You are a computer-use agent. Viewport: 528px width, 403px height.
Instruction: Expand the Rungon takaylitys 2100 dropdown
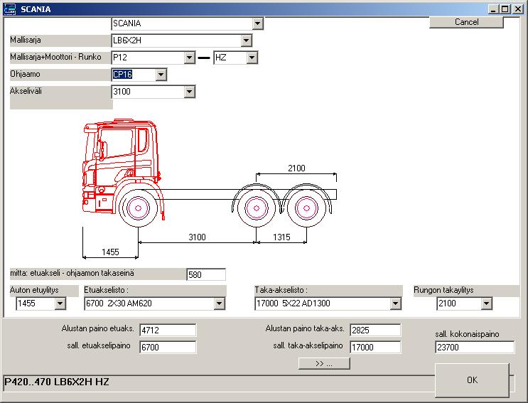486,303
